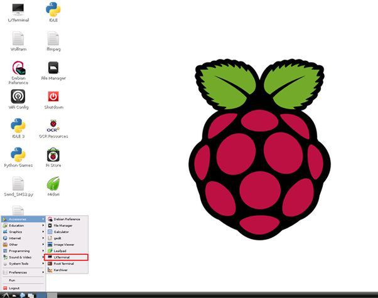This screenshot has height=298, width=378.
Task: Launch Calculator from the Accessories submenu
Action: [x=67, y=231]
